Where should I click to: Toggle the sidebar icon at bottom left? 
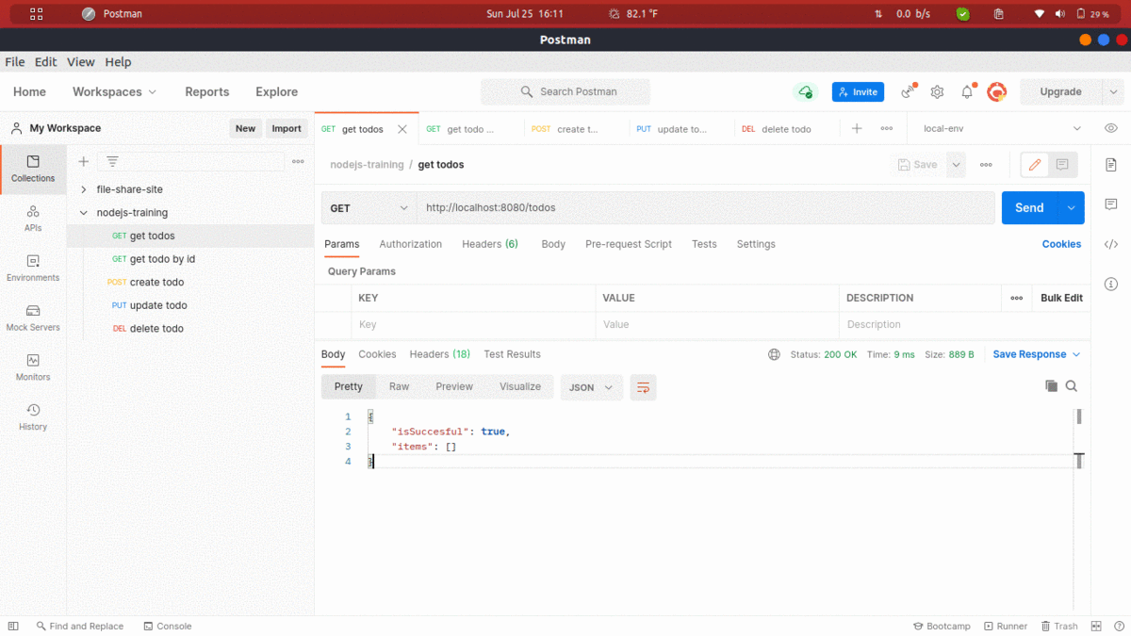pos(13,626)
